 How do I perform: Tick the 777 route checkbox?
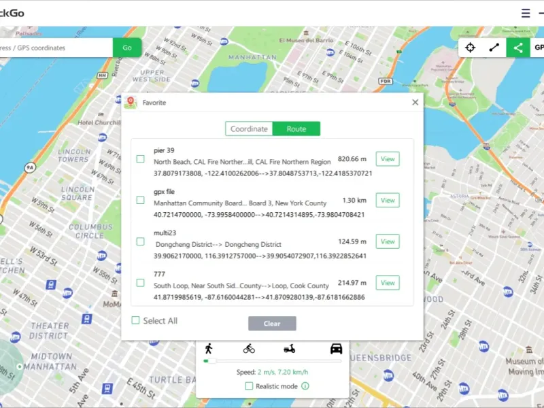(x=140, y=283)
